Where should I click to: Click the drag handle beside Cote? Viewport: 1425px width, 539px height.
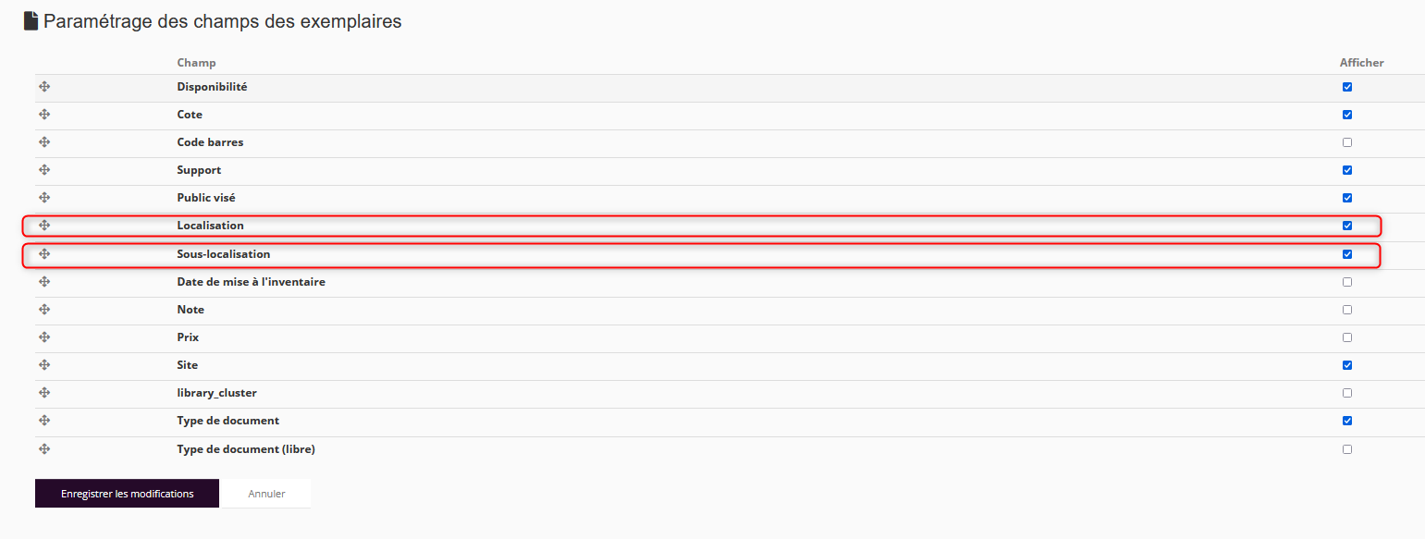[44, 115]
